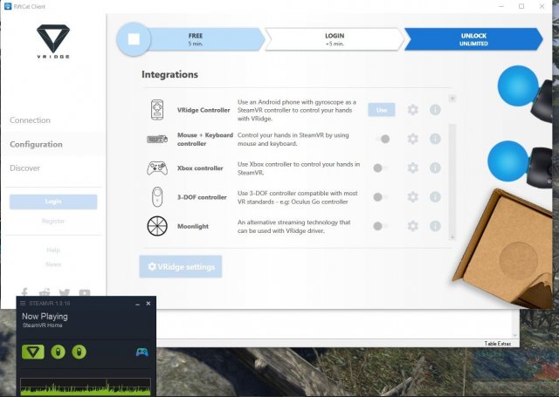The height and width of the screenshot is (397, 559).
Task: Enable the Xbox controller switch
Action: pos(381,168)
